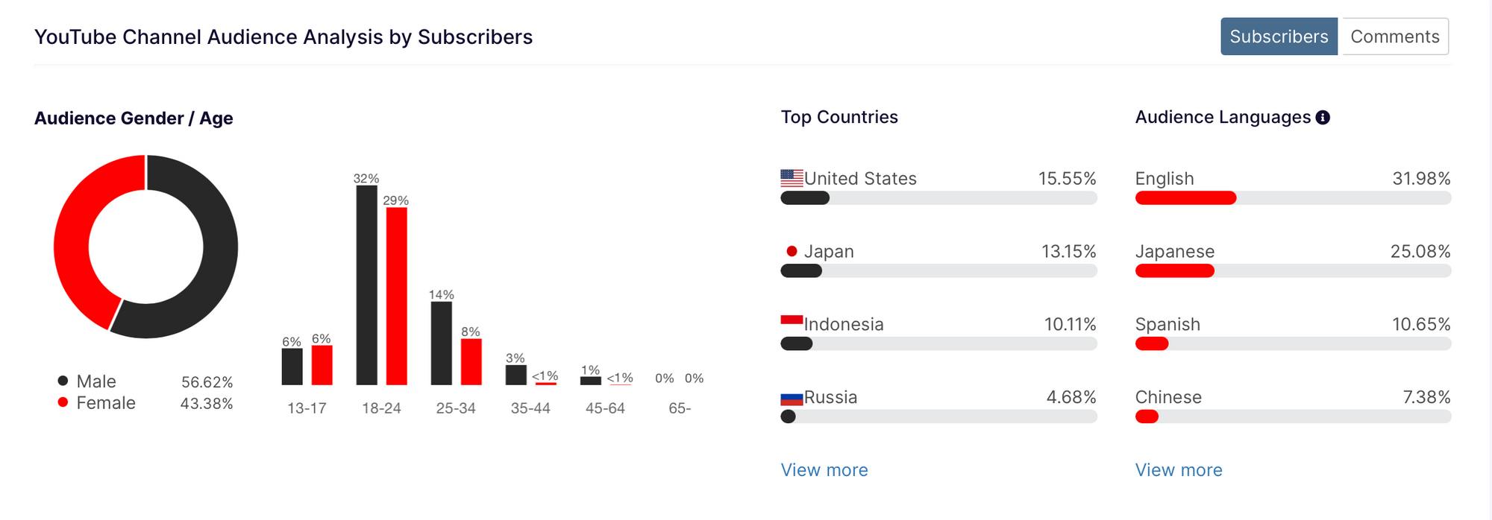Switch to the Subscribers tab
Image resolution: width=1492 pixels, height=520 pixels.
pyautogui.click(x=1279, y=37)
